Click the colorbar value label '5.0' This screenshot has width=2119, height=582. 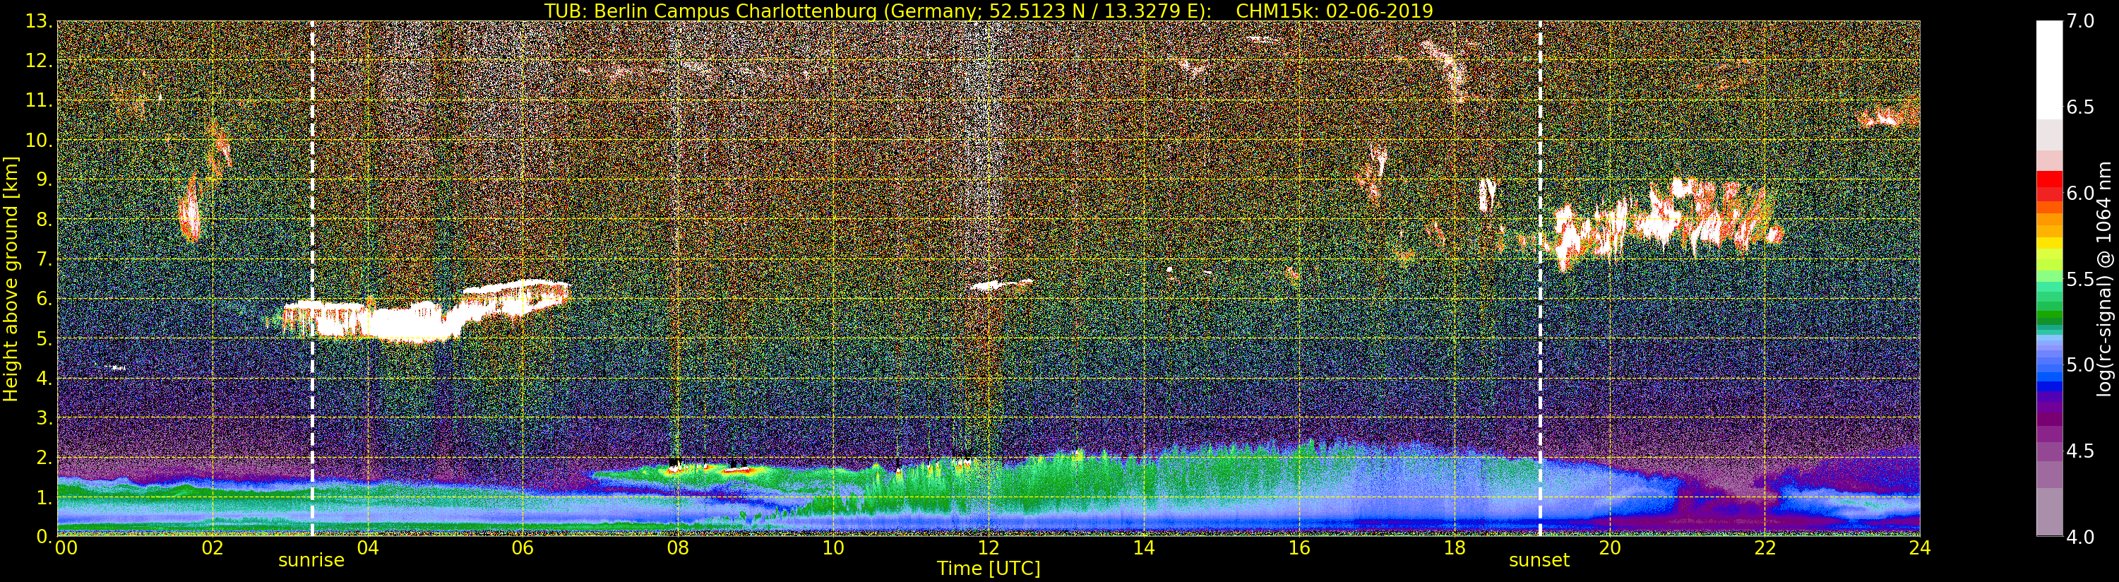(x=2080, y=364)
